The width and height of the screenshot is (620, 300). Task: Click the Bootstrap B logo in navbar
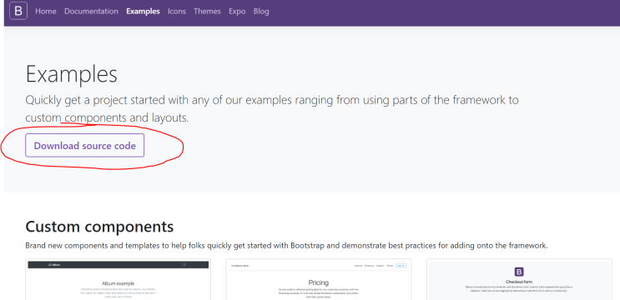click(18, 11)
